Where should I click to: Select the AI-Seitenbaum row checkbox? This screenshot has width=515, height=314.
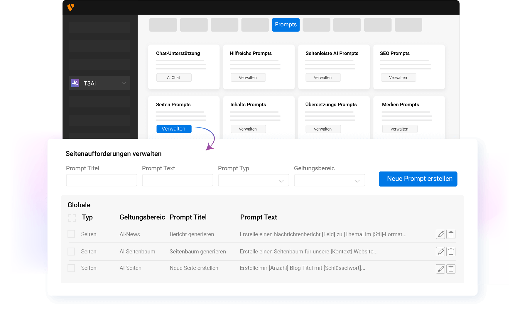[x=71, y=251]
